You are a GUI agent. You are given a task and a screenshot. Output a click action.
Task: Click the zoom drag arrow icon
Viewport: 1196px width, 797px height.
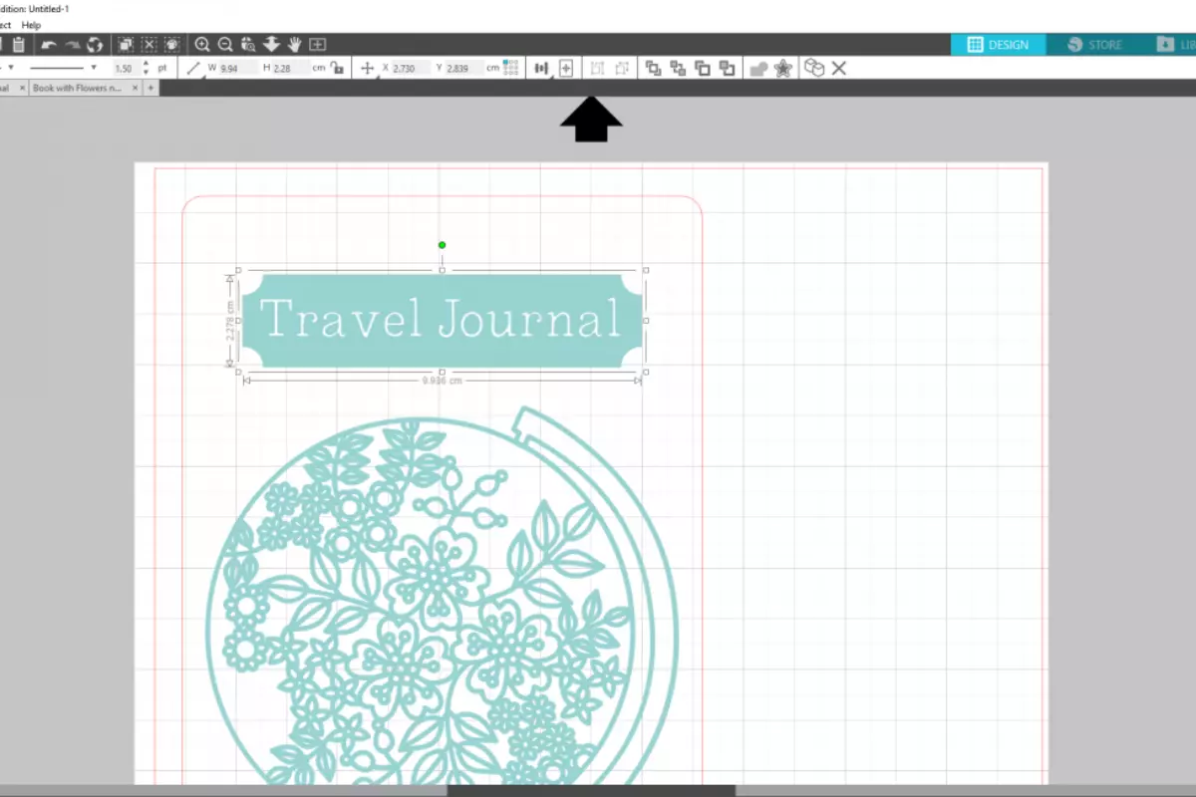tap(271, 45)
